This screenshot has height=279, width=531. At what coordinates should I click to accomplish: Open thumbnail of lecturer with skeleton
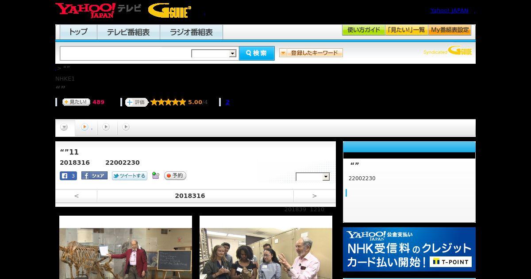point(126,253)
